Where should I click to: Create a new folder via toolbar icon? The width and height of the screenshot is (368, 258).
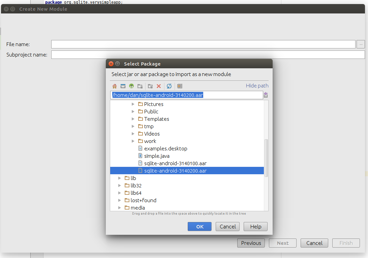click(150, 86)
